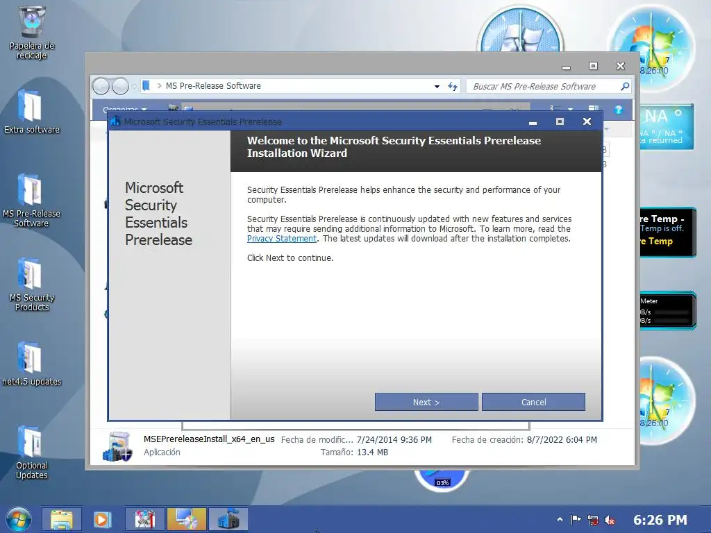711x533 pixels.
Task: Open the Privacy Statement link
Action: click(x=282, y=239)
